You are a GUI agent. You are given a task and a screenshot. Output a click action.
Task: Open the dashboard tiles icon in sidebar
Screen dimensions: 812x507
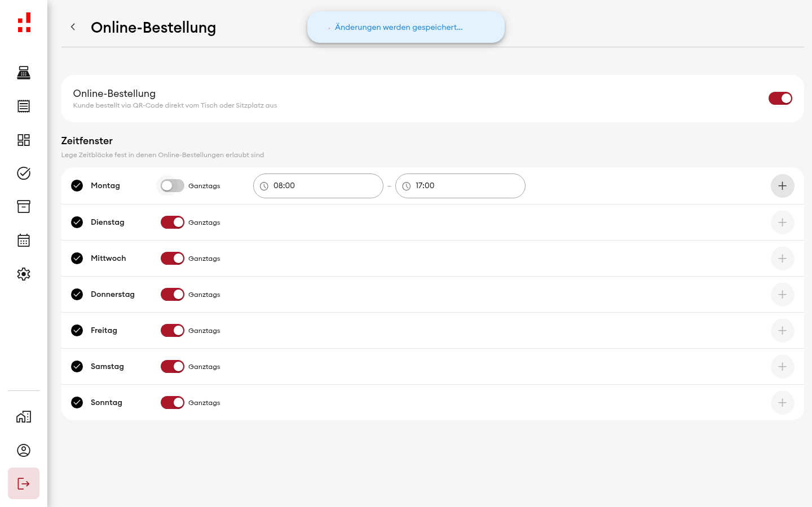(24, 140)
